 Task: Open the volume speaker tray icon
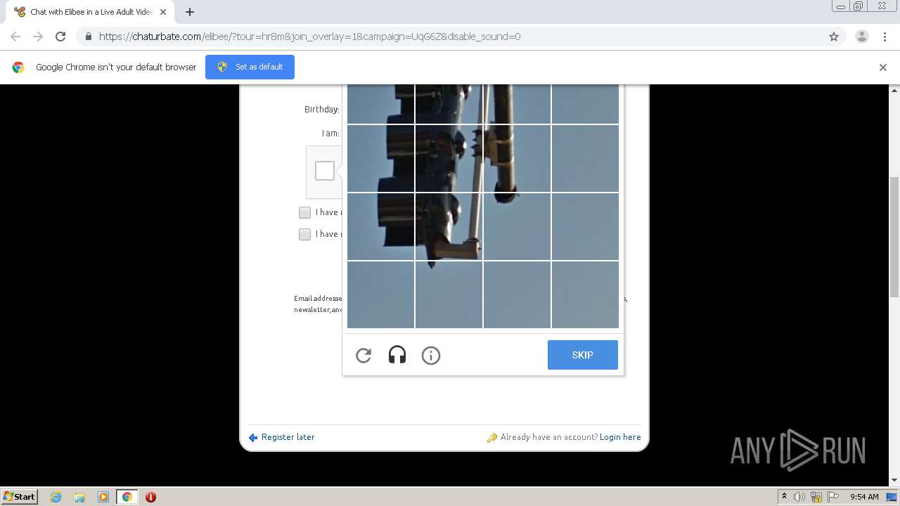(799, 497)
